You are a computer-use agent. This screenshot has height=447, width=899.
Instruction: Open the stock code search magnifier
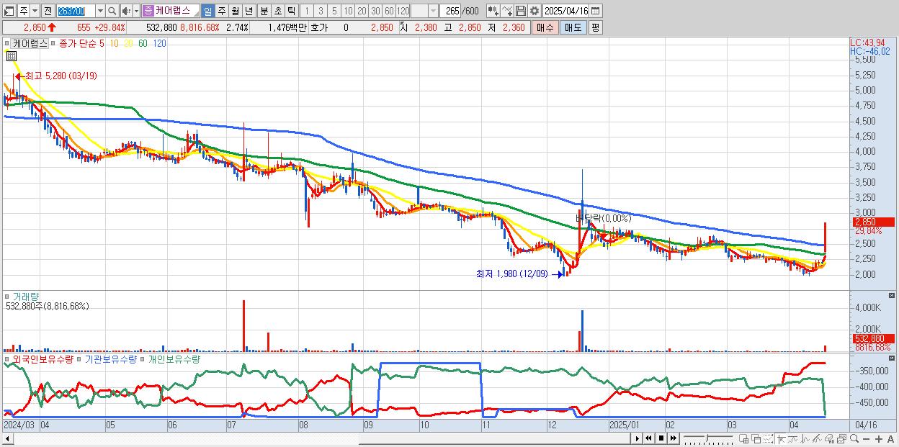click(x=112, y=11)
